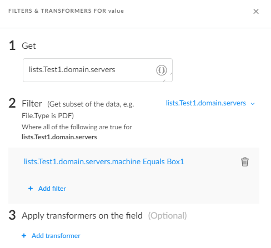The height and width of the screenshot is (248, 271).
Task: Click the plus icon beside Add filter
Action: click(x=31, y=189)
